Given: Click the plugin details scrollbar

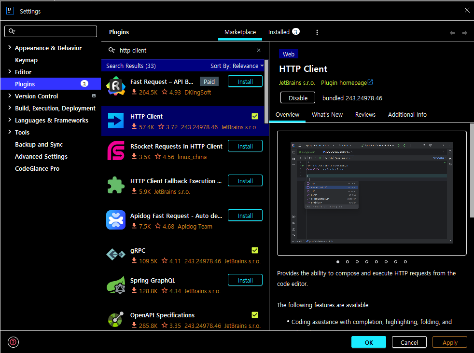Looking at the screenshot, I should tap(472, 170).
